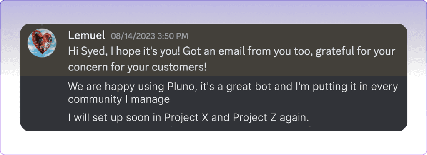Viewport: 427px width, 155px height.
Task: Select the line starting Hi Syed
Action: tap(231, 52)
